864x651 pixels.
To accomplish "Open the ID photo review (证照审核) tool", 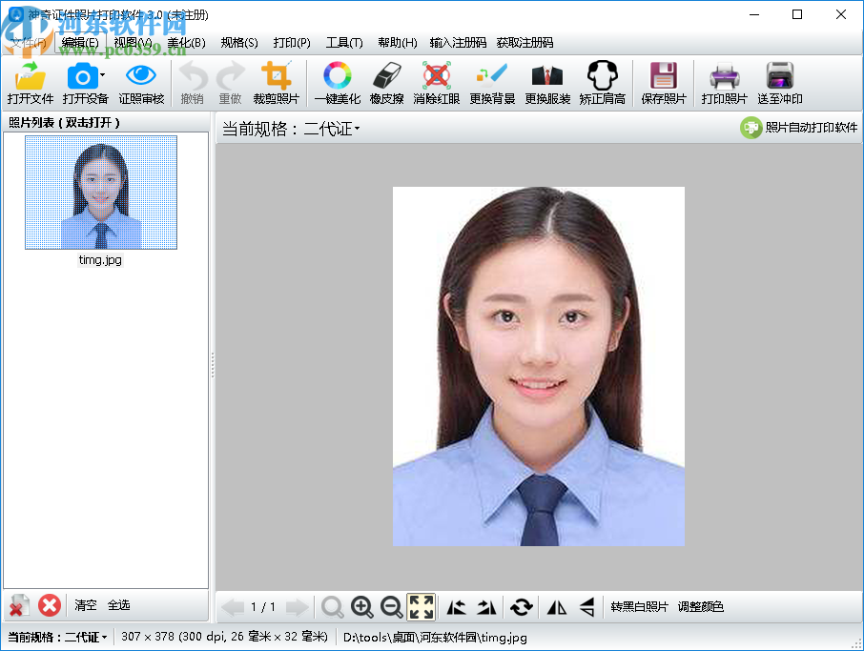I will pyautogui.click(x=141, y=76).
